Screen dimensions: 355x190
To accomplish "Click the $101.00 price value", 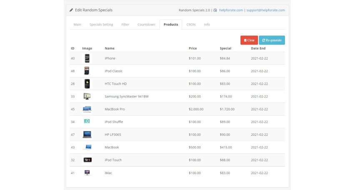I will 195,58.
